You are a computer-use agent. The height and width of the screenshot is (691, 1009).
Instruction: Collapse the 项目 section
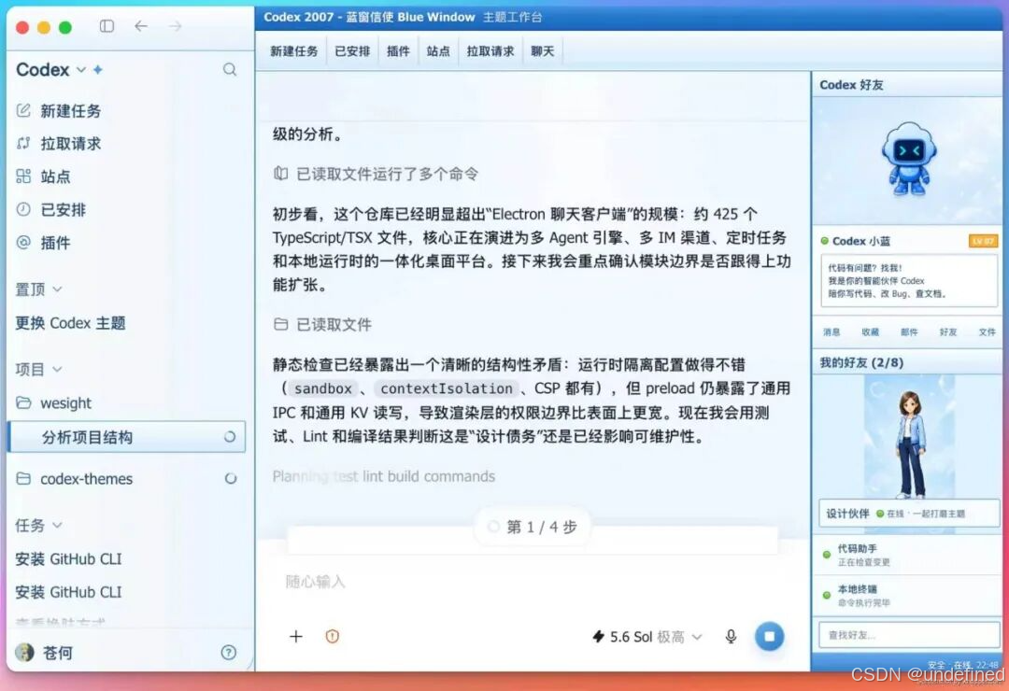38,369
